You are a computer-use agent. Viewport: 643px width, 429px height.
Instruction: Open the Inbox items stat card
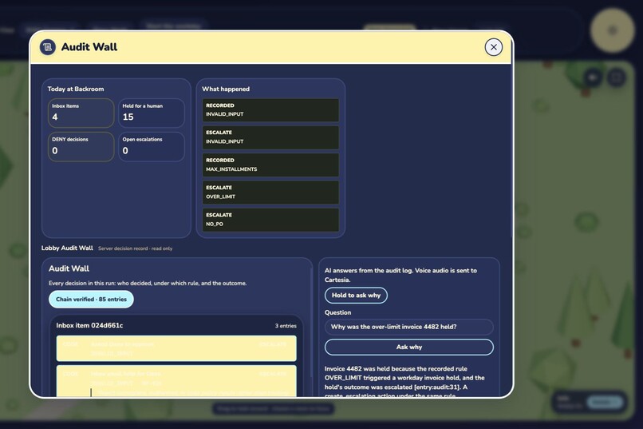coord(81,113)
